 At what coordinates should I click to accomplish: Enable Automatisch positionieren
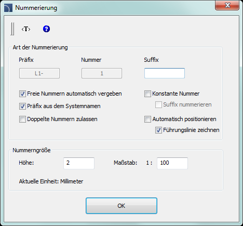pos(147,119)
